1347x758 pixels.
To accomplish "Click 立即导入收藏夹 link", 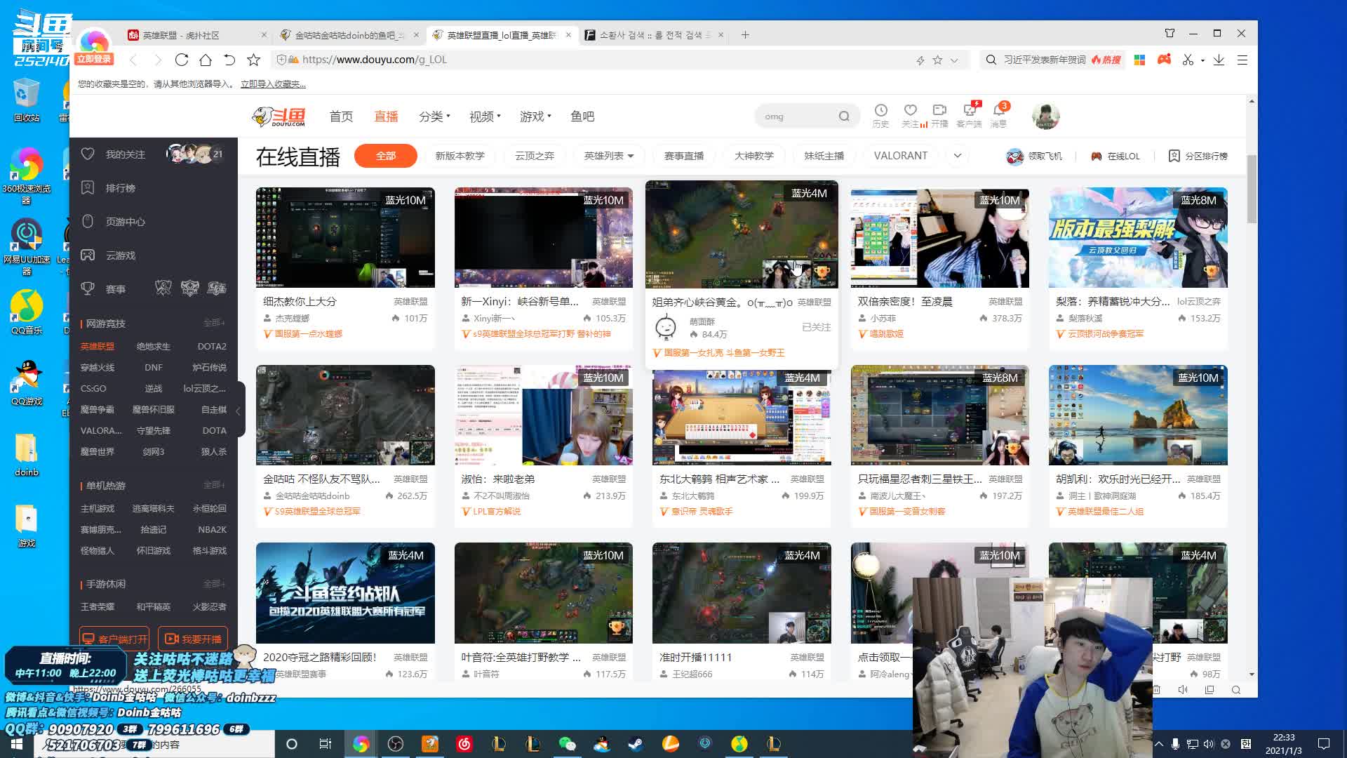I will coord(273,84).
